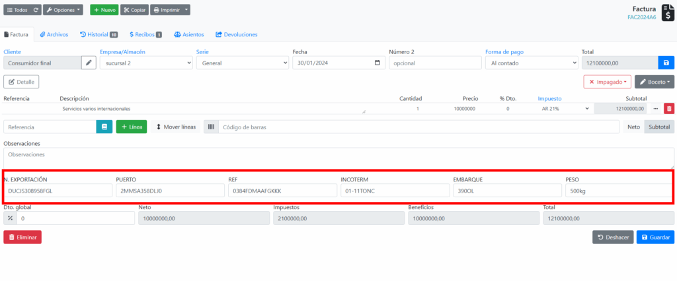Open the line options three-dots menu

(x=656, y=108)
